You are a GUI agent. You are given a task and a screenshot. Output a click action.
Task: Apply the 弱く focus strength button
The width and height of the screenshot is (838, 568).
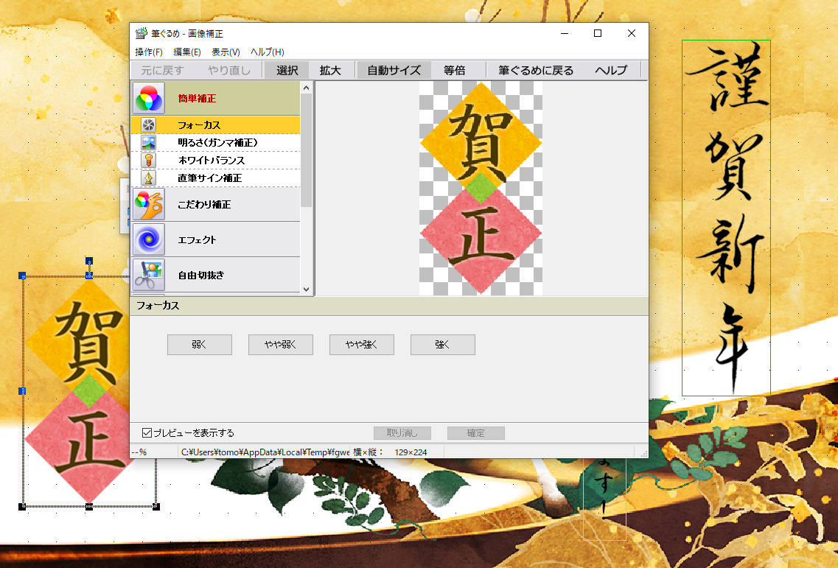pyautogui.click(x=199, y=345)
